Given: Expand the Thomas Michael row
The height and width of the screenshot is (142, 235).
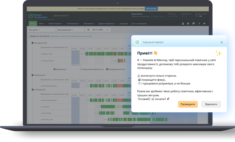Looking at the screenshot, I should 48,61.
